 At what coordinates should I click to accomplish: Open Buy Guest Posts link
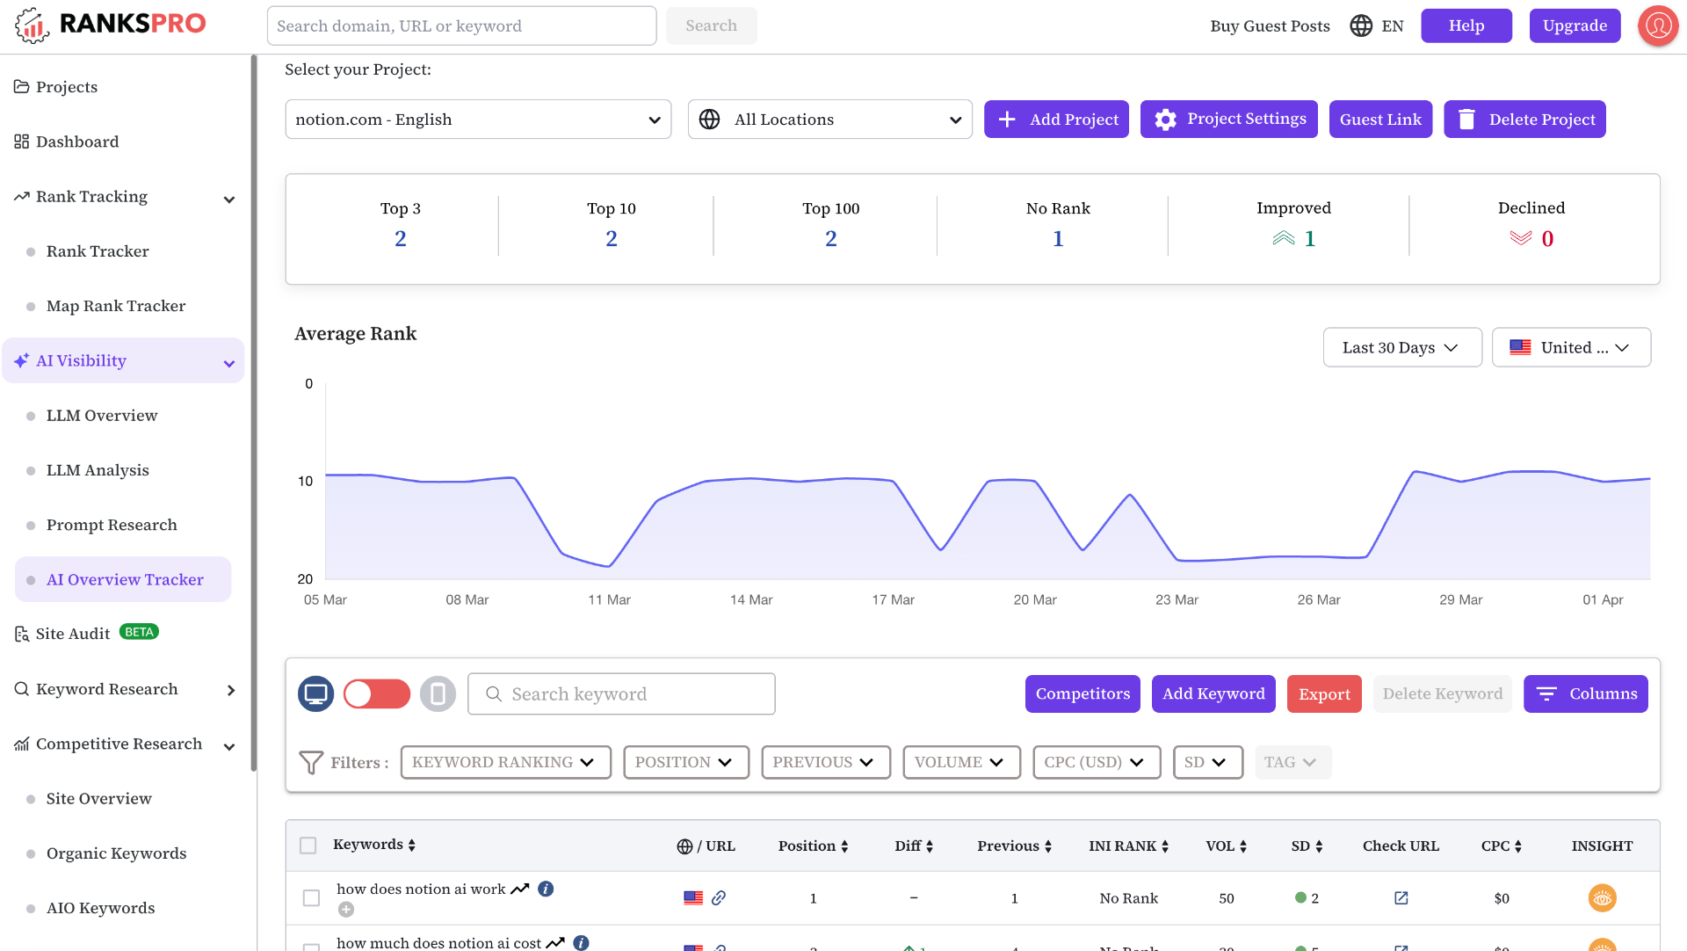[1270, 25]
